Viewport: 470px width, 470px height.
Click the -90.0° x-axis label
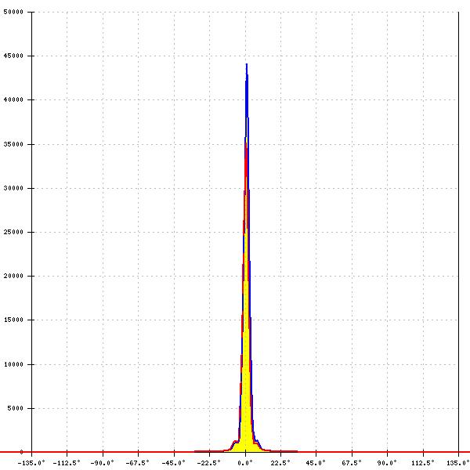click(x=102, y=463)
